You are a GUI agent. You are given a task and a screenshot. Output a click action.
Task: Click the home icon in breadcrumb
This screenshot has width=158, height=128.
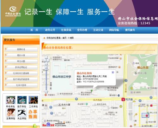coord(44,38)
